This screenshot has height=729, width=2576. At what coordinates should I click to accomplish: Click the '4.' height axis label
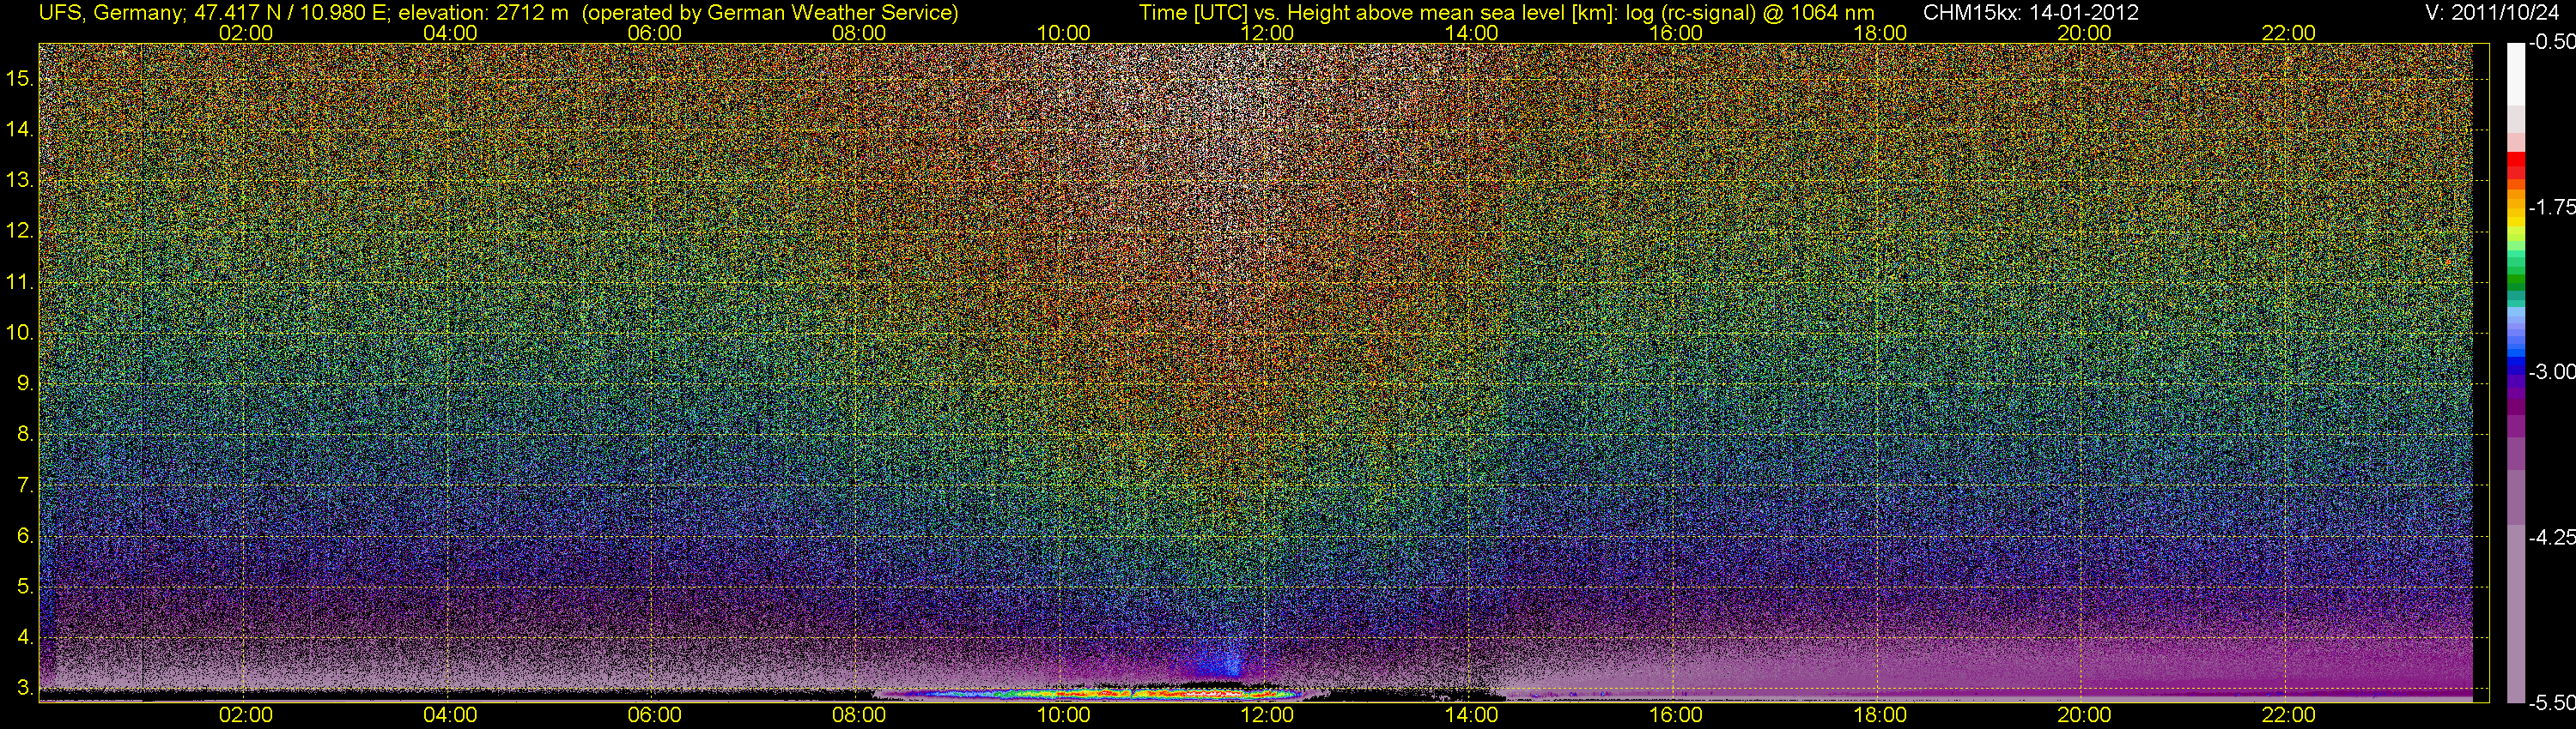[24, 637]
